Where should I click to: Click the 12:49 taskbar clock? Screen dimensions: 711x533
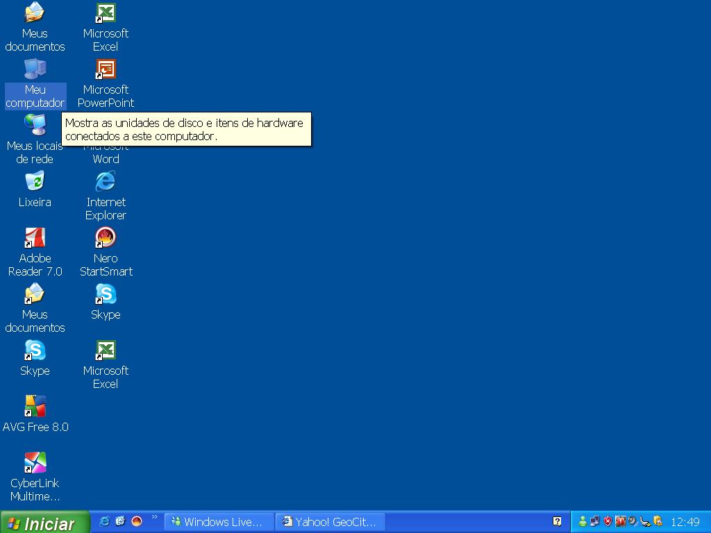coord(685,522)
